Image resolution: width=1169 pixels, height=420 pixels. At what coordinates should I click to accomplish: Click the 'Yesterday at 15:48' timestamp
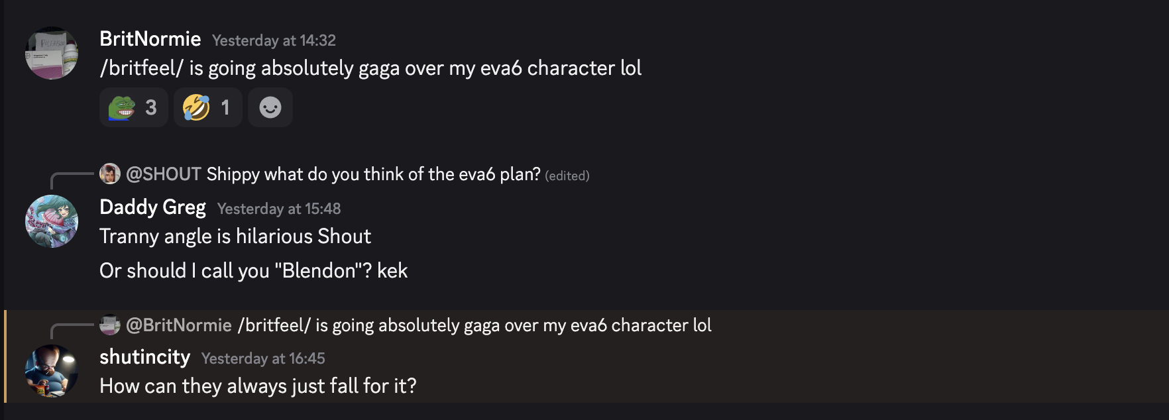[279, 209]
